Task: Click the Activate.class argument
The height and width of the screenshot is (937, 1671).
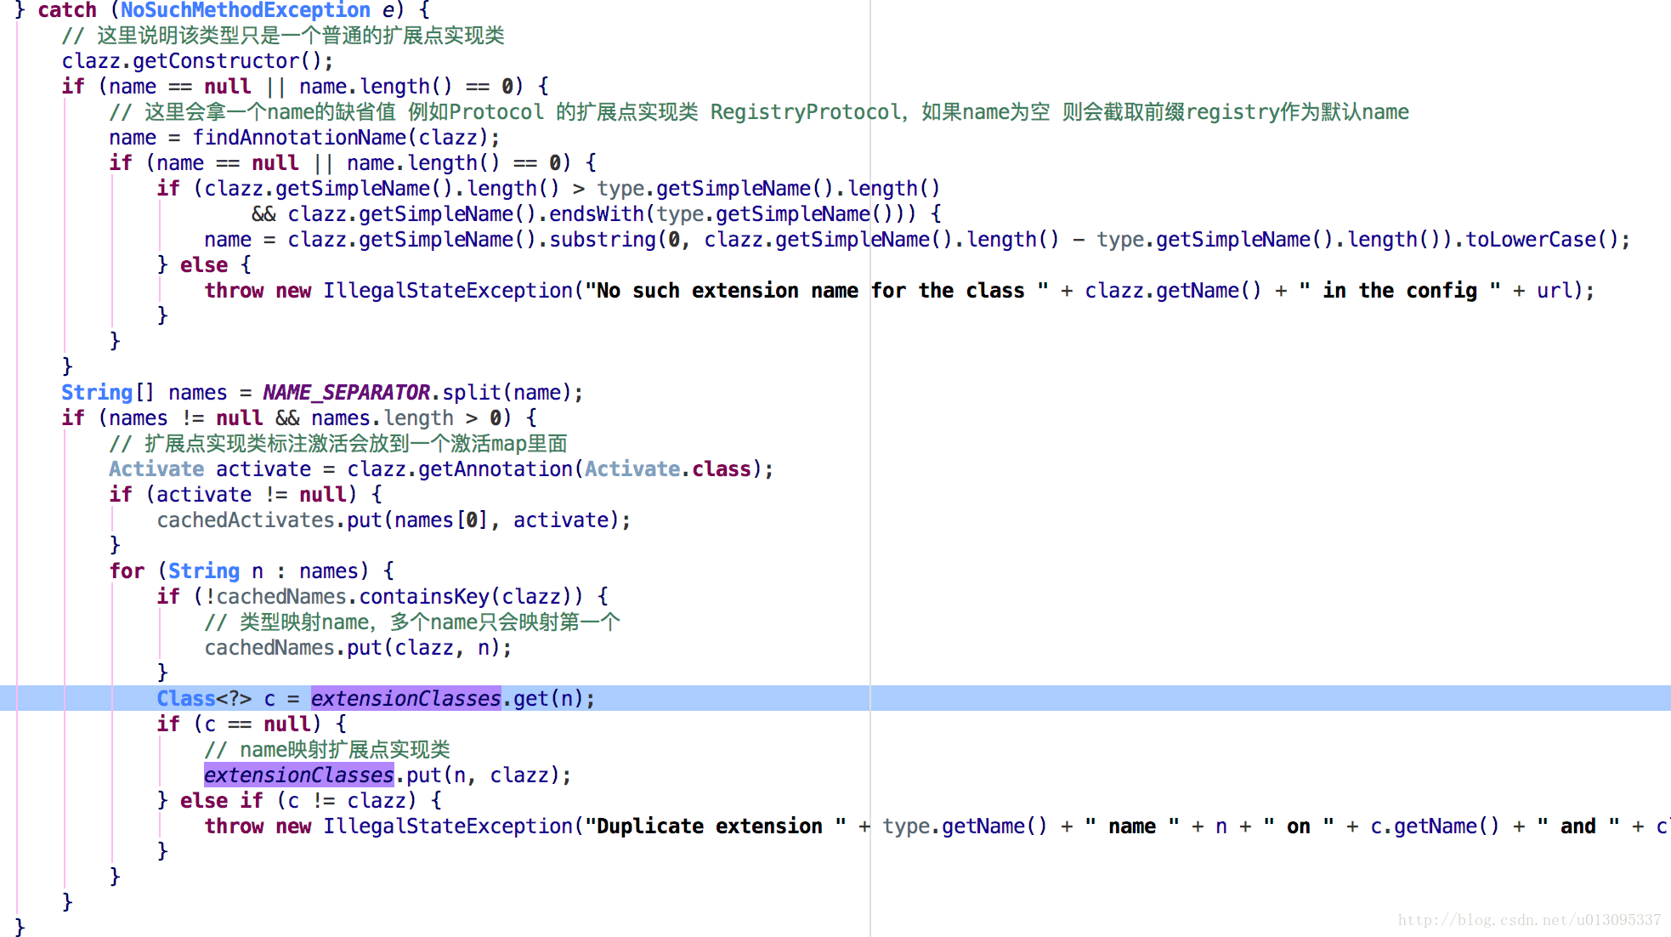Action: pos(667,469)
